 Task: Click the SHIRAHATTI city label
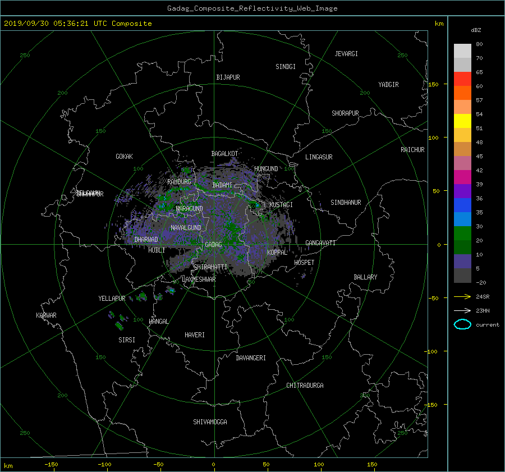tap(210, 267)
